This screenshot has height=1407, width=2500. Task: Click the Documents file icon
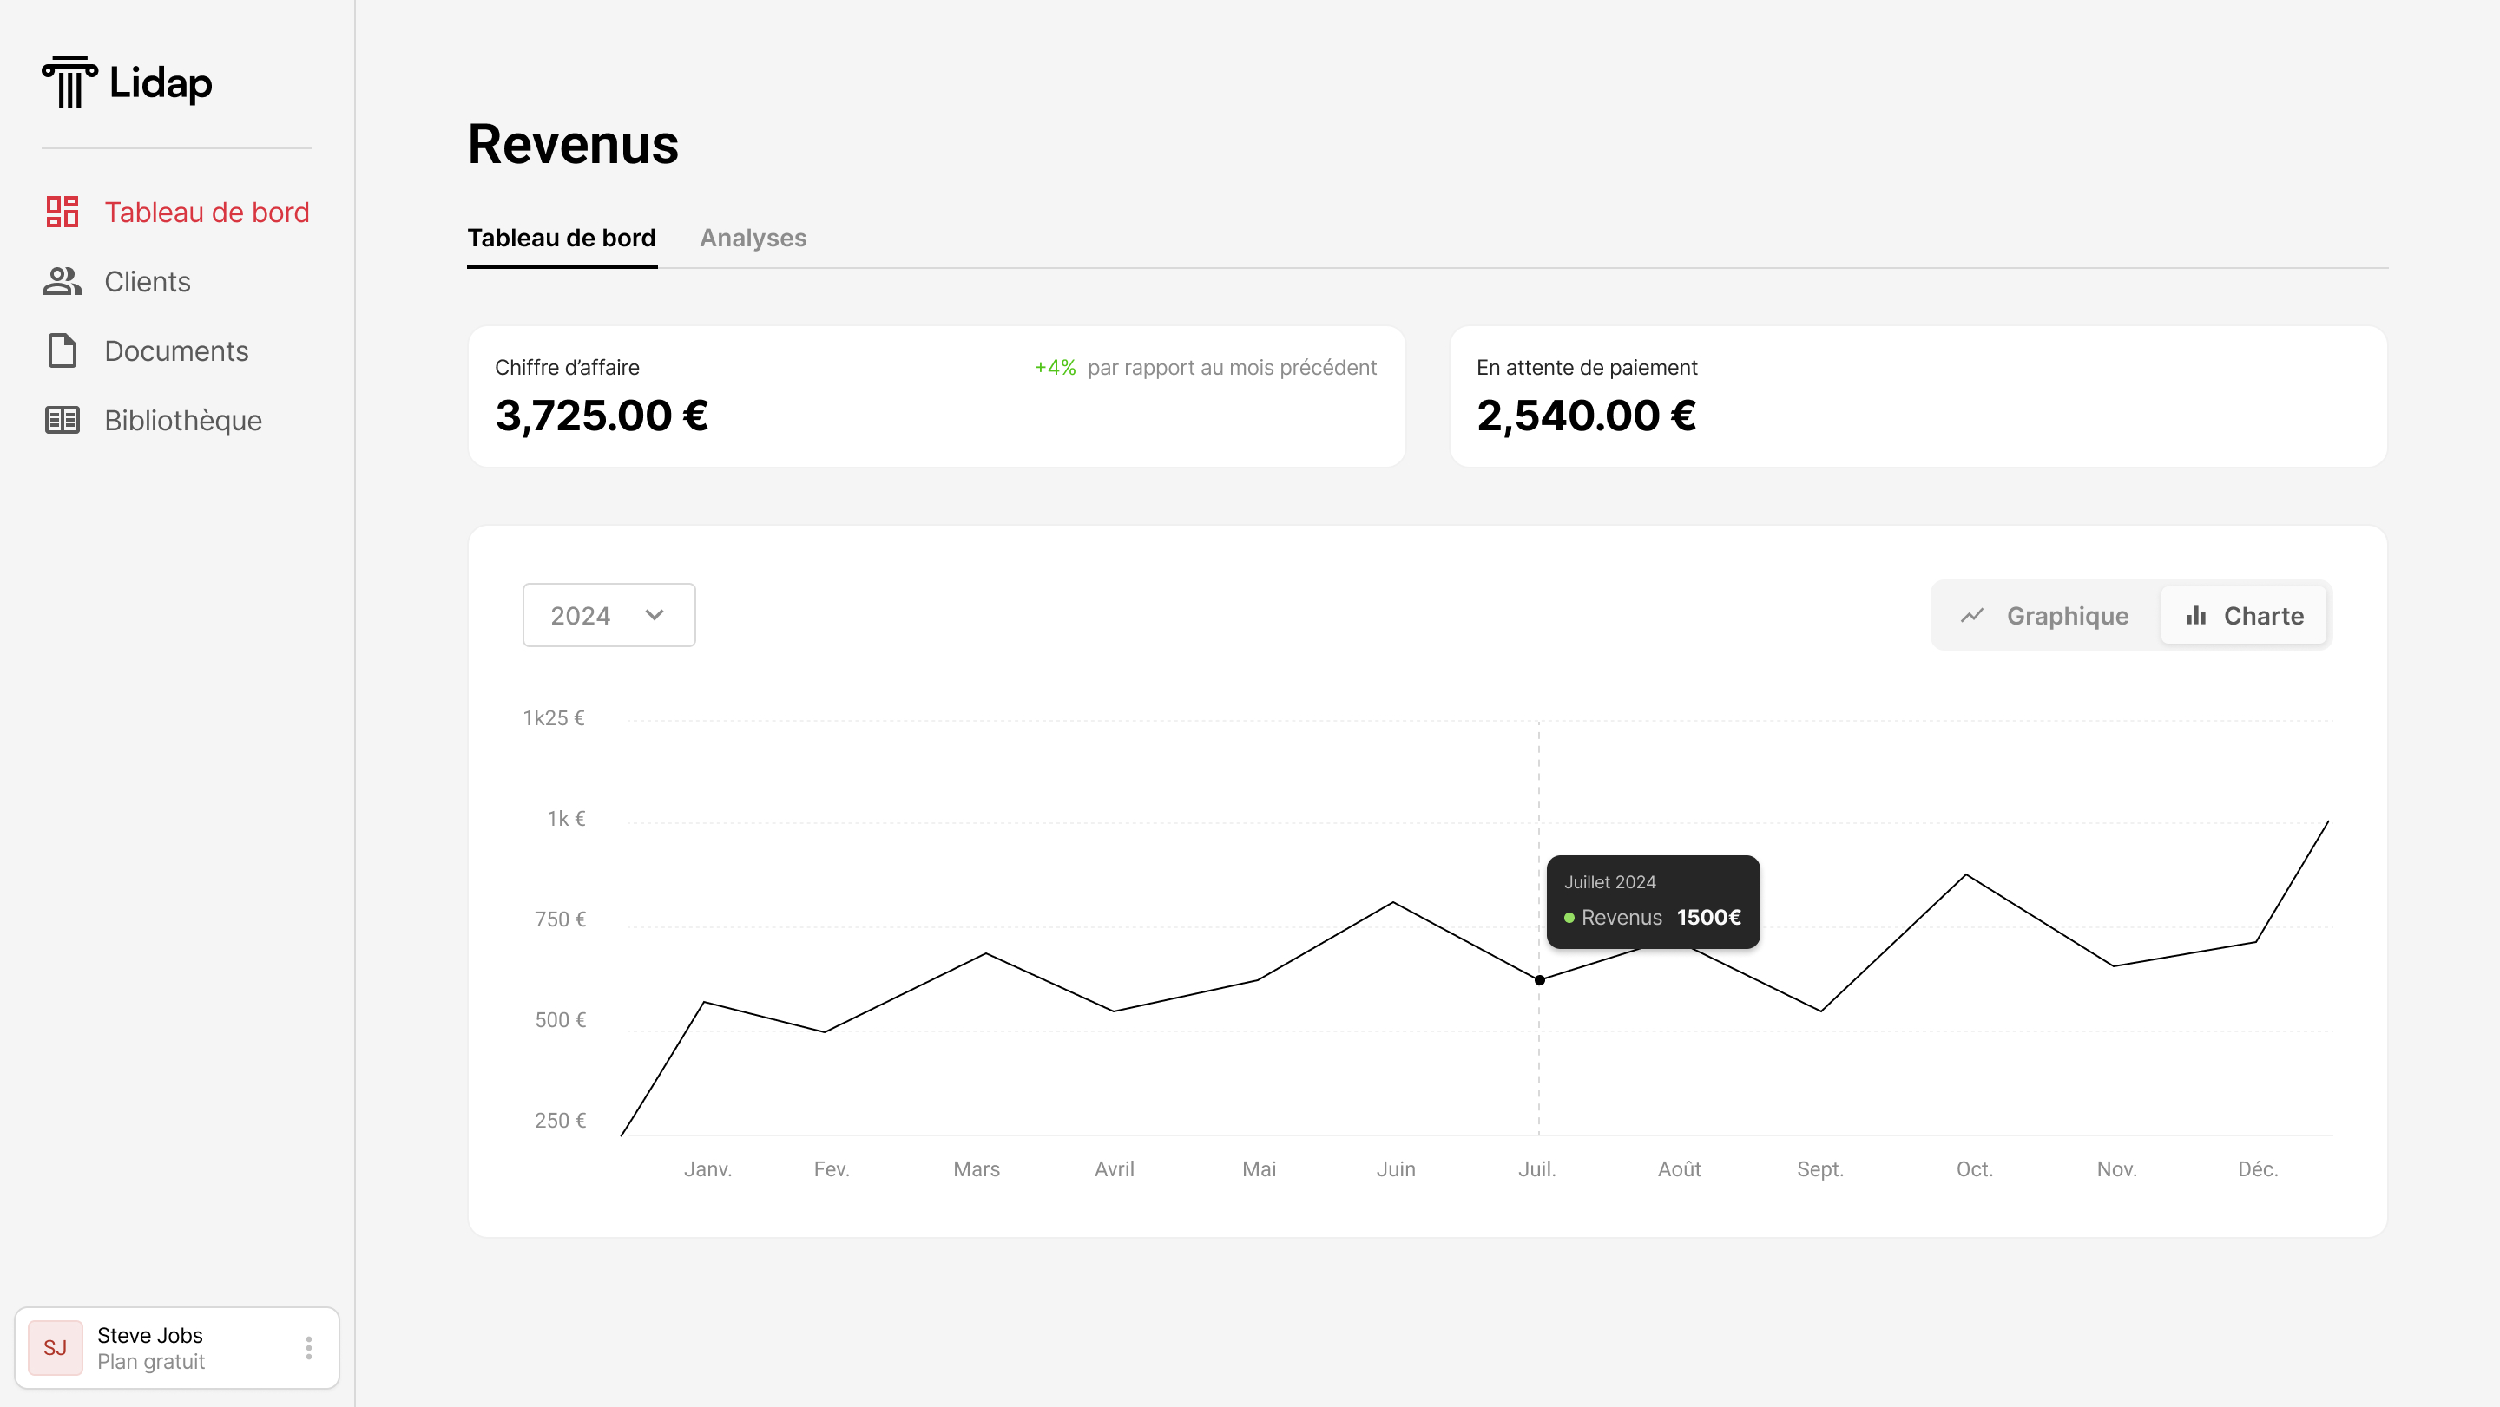(x=62, y=351)
